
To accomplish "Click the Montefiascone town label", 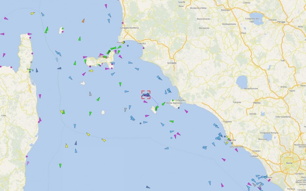I will click(251, 89).
